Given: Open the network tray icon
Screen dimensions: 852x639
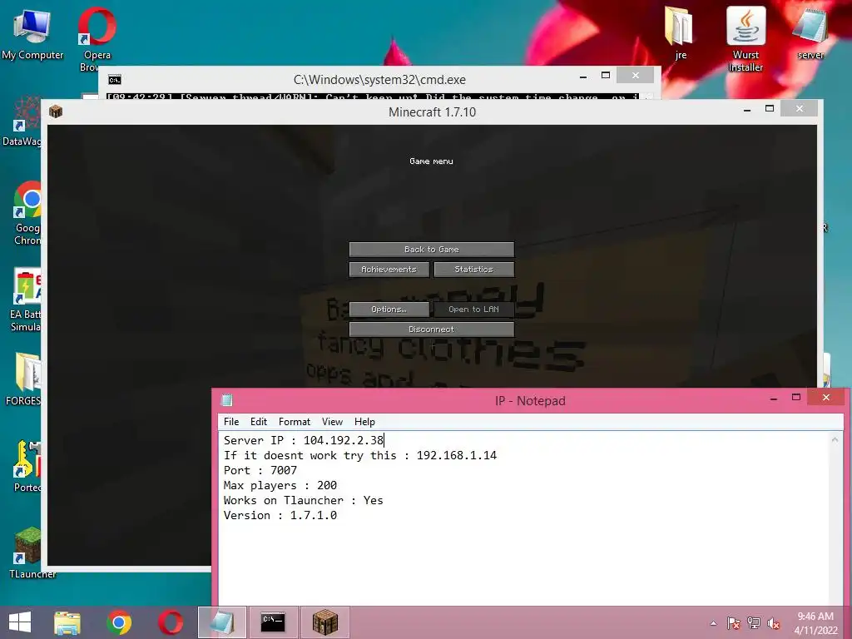Looking at the screenshot, I should pos(754,623).
